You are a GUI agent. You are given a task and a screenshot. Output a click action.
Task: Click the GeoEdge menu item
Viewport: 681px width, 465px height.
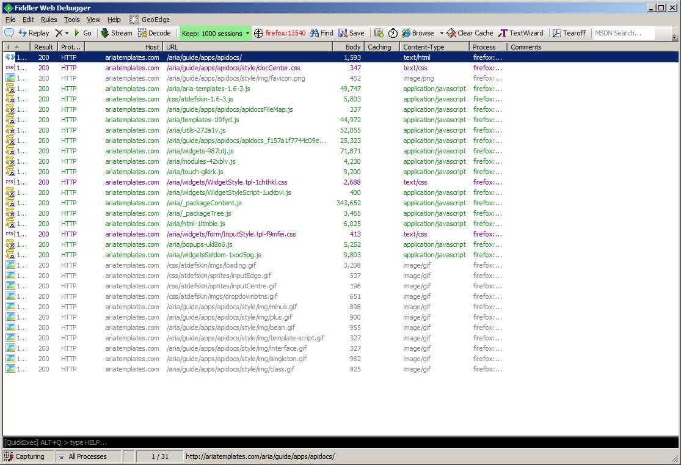tap(150, 20)
